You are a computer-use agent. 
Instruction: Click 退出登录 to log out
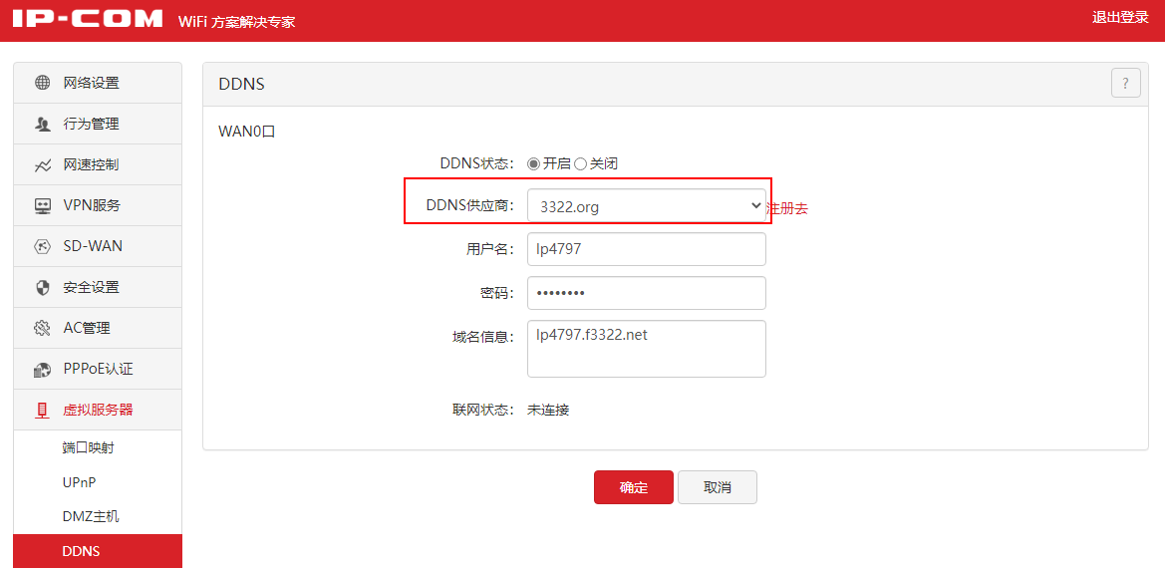click(x=1120, y=18)
